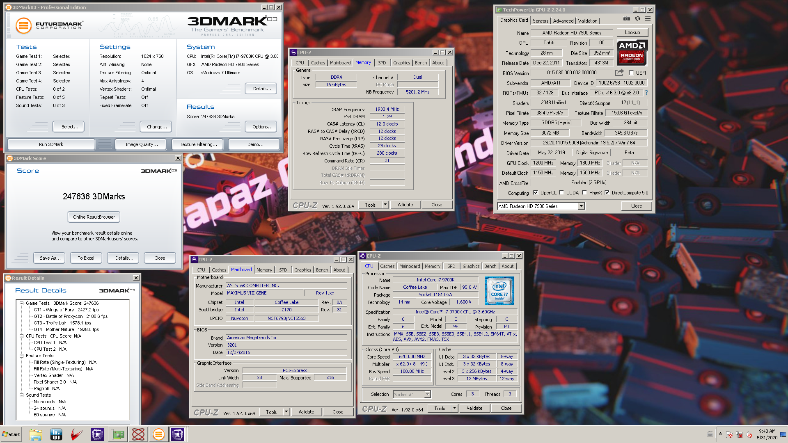The image size is (788, 443).
Task: Toggle the OpenCL checkbox
Action: coord(535,192)
